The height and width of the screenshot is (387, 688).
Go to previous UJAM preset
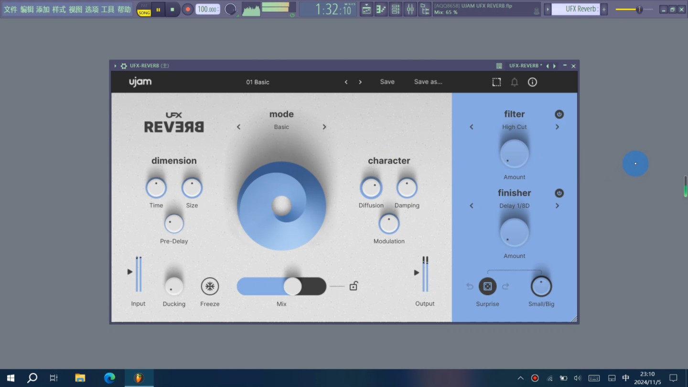tap(346, 82)
